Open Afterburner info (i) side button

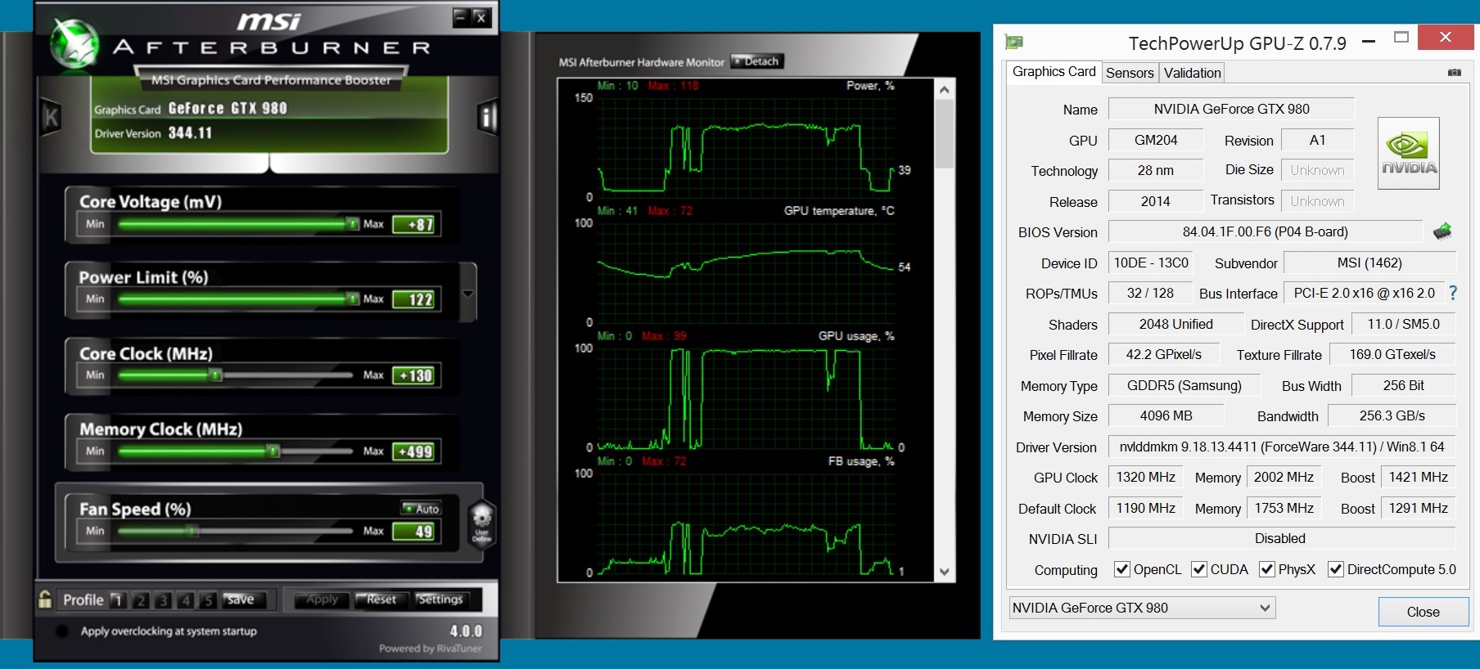click(x=488, y=118)
